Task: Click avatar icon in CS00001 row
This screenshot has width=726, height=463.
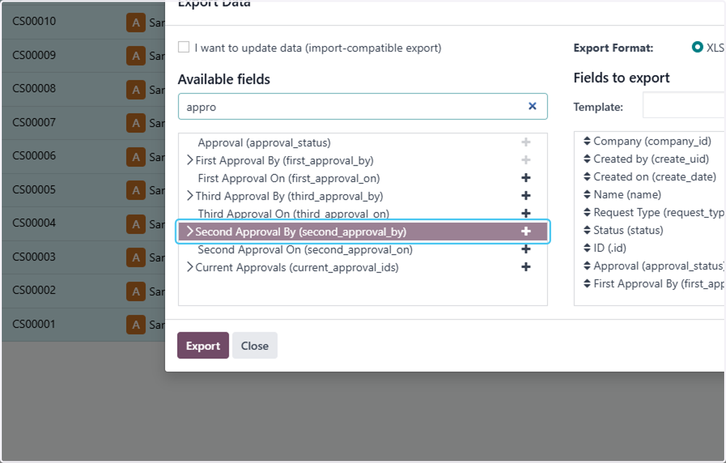Action: pos(136,324)
